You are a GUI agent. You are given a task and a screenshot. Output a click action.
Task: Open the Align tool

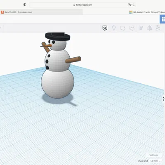pyautogui.click(x=141, y=28)
